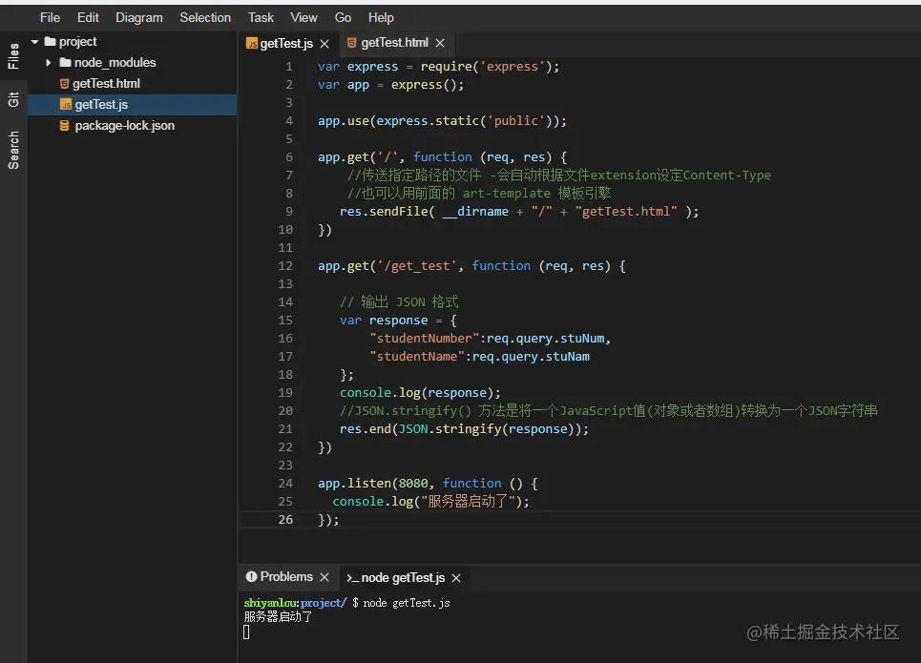921x663 pixels.
Task: Click line number 26 in the gutter
Action: (x=285, y=519)
